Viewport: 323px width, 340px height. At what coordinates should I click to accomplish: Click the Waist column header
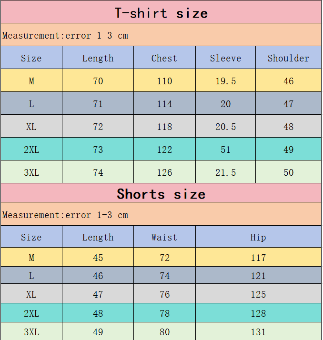click(x=164, y=237)
